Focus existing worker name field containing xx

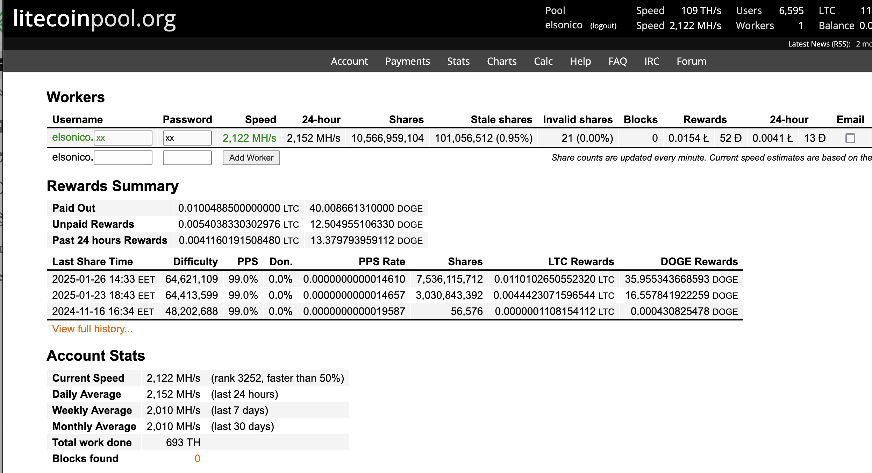click(x=123, y=138)
